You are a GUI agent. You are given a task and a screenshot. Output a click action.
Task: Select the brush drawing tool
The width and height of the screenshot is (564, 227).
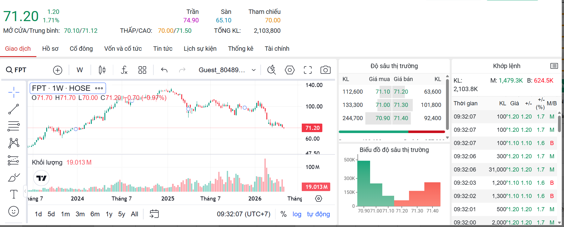(x=14, y=178)
